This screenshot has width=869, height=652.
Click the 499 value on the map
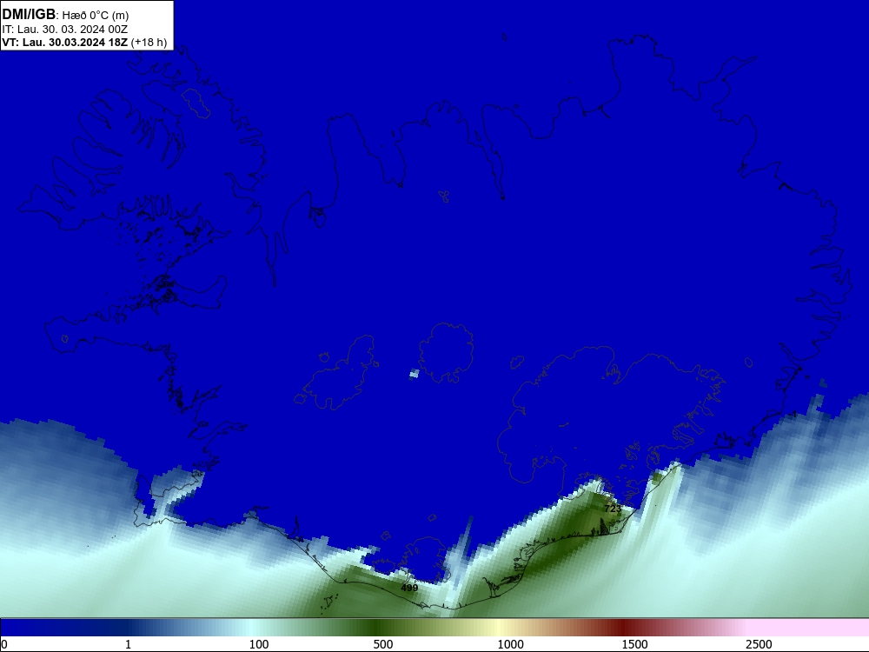click(x=409, y=588)
